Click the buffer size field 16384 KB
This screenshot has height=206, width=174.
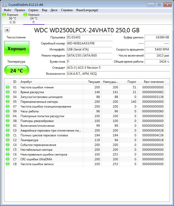click(157, 37)
